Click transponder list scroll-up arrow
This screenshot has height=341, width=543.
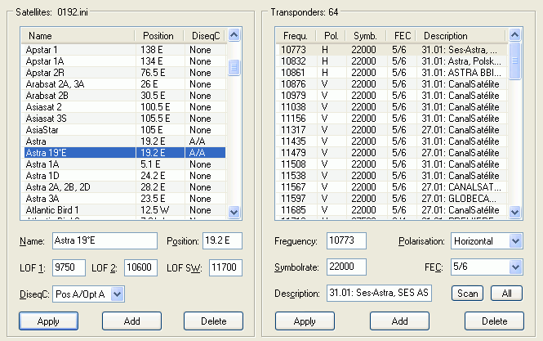coord(515,35)
